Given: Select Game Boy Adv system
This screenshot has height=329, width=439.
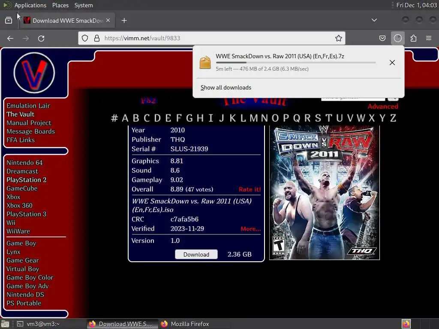Looking at the screenshot, I should 28,286.
